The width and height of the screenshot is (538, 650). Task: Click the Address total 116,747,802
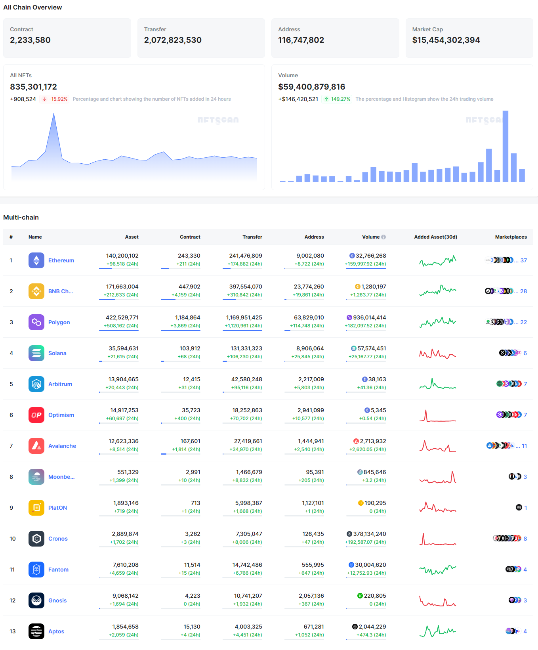click(301, 40)
